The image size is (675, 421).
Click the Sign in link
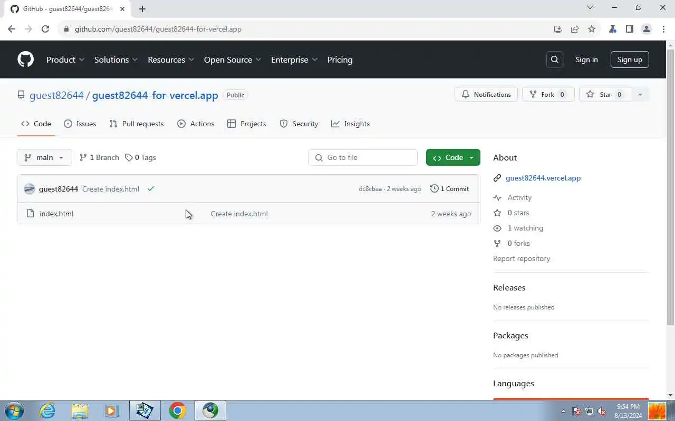click(586, 59)
